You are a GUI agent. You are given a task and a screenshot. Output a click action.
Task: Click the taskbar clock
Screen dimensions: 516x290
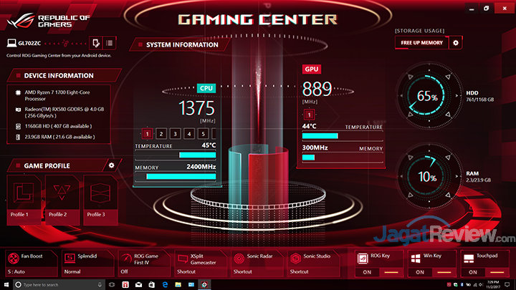492,285
